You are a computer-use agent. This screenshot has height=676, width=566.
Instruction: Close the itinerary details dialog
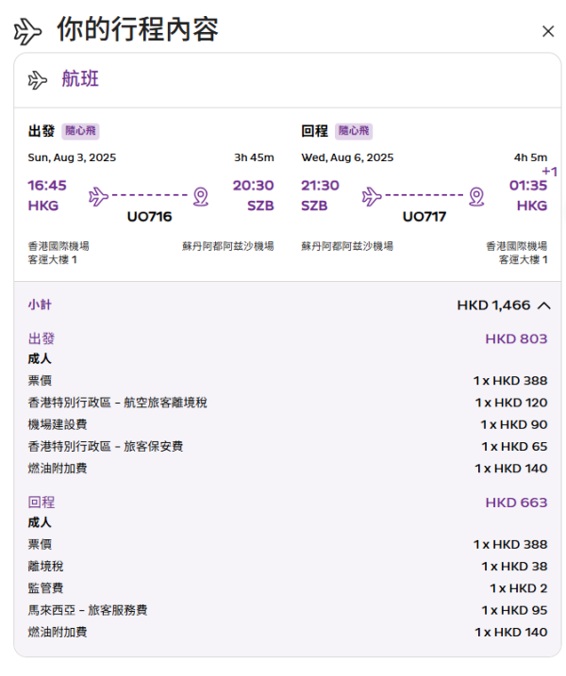tap(548, 31)
